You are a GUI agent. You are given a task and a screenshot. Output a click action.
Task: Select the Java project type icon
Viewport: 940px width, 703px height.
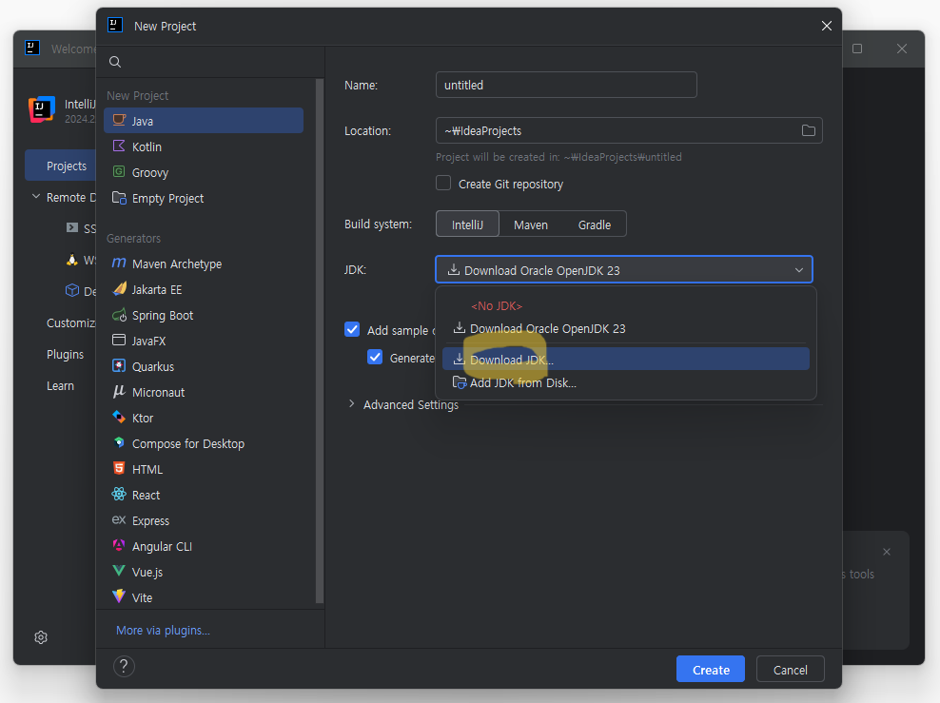tap(119, 120)
